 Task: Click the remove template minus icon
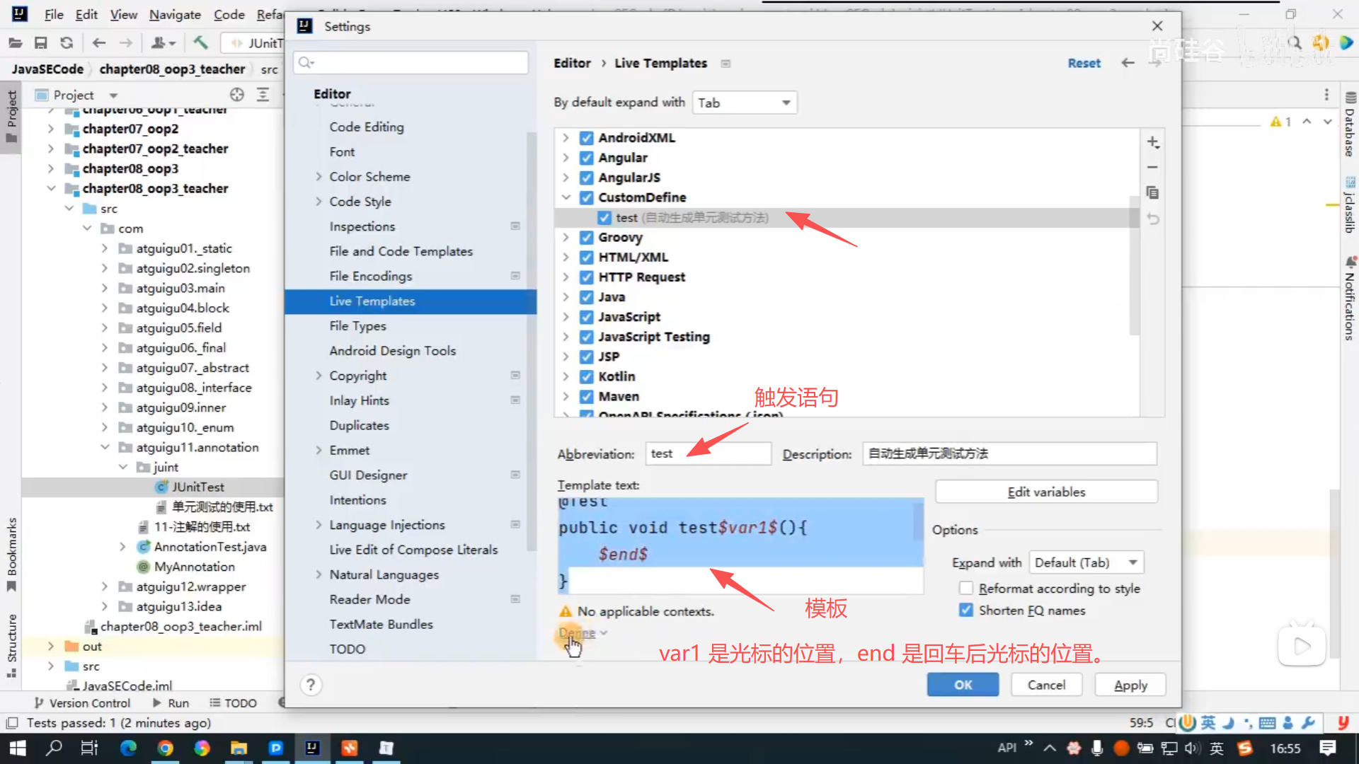point(1152,168)
